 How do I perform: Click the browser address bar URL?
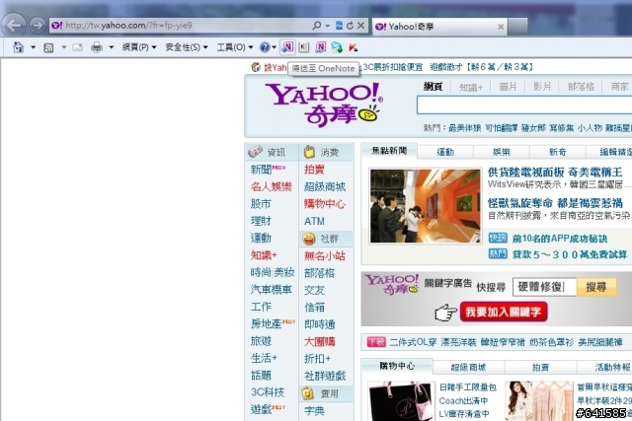tap(129, 26)
